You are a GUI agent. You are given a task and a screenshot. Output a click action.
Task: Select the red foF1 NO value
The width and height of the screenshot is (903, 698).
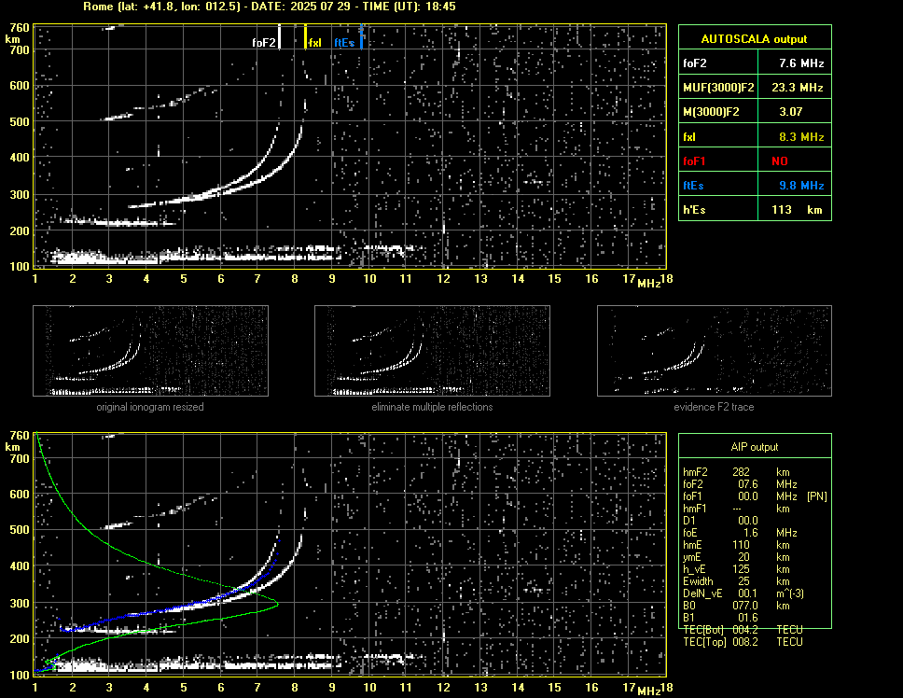[x=780, y=161]
